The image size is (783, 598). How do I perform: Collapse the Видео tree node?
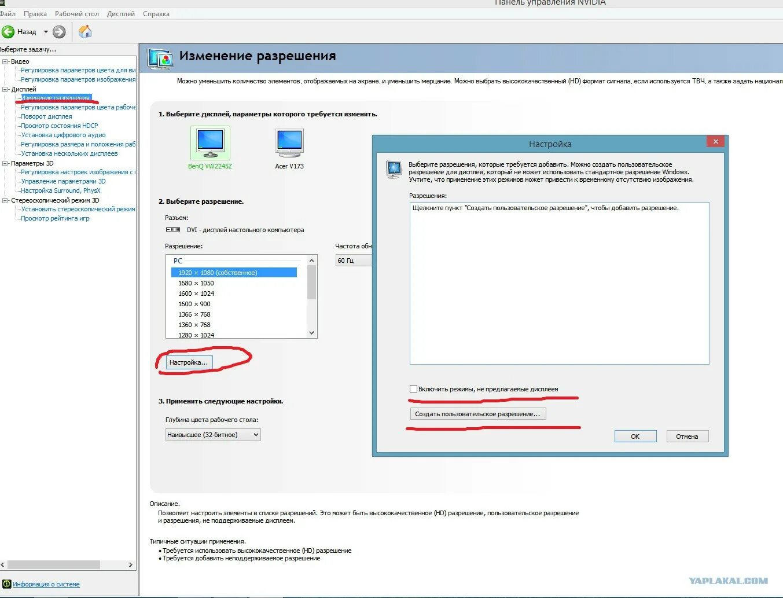5,61
